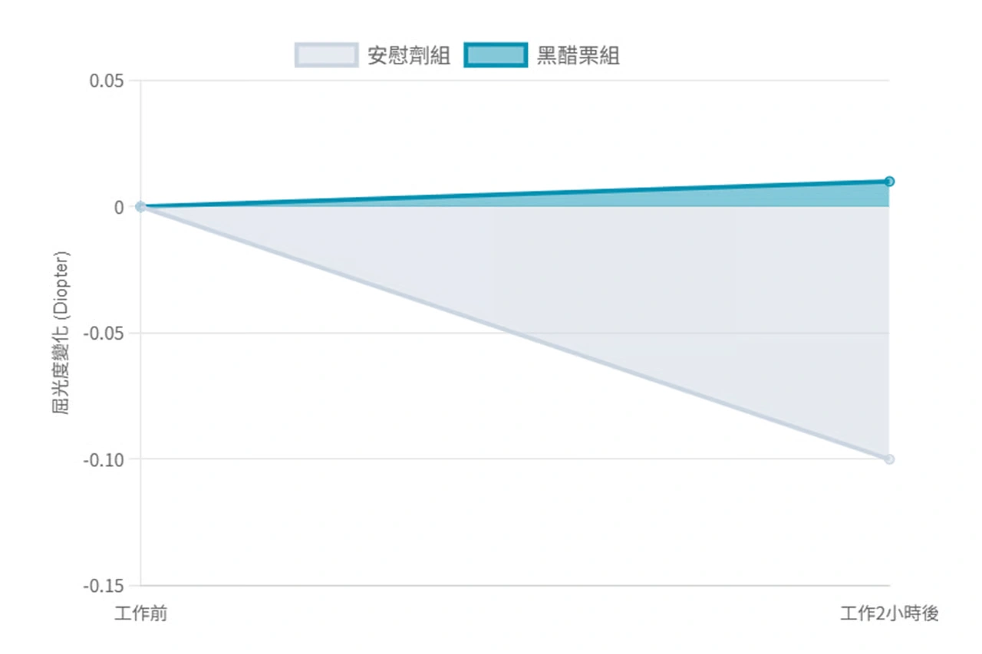Click the data point at 工作前
This screenshot has height=654, width=982.
point(140,206)
